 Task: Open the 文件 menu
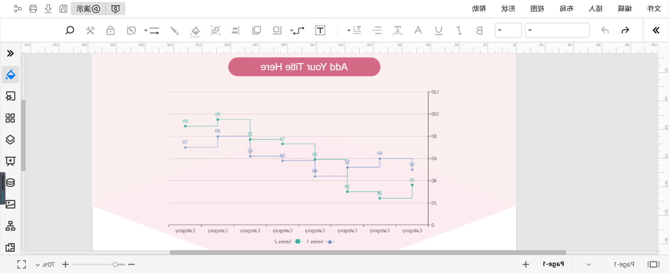[x=654, y=9]
